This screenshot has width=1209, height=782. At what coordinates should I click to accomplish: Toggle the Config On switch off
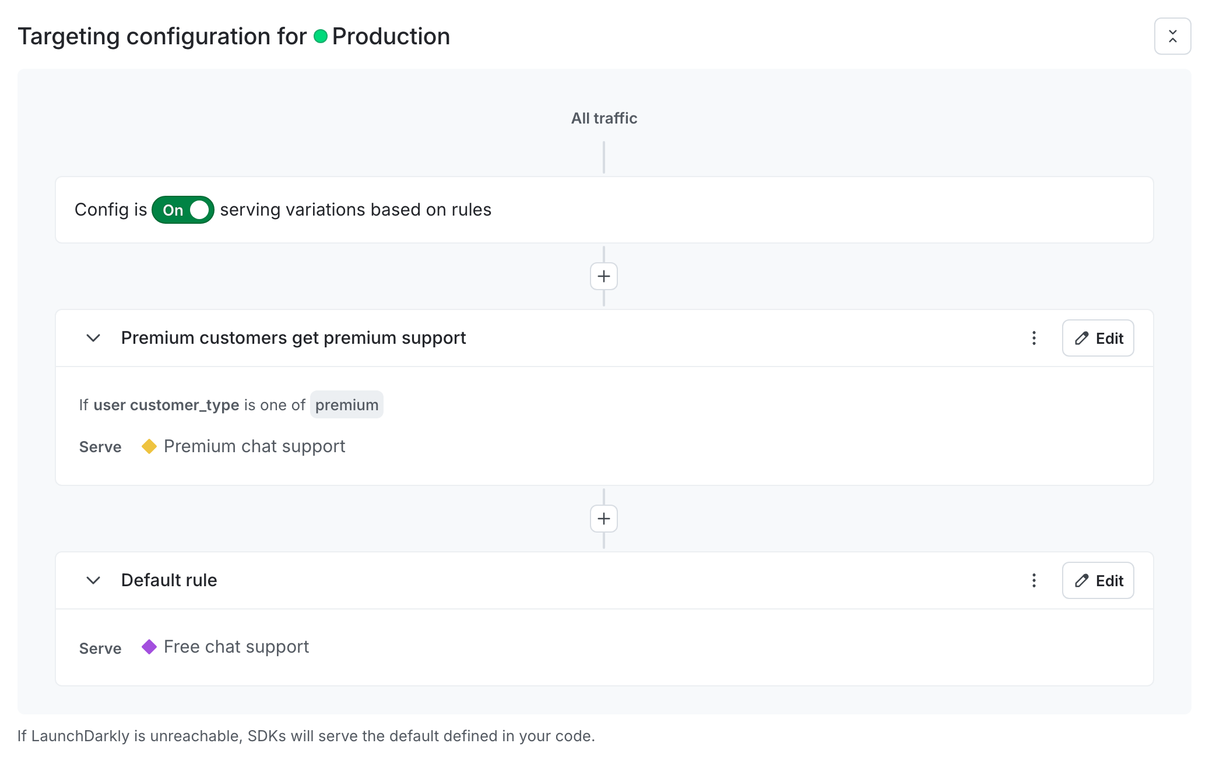tap(183, 210)
